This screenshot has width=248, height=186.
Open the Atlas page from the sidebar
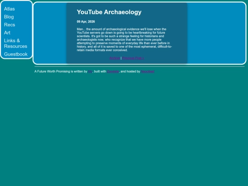(9, 9)
